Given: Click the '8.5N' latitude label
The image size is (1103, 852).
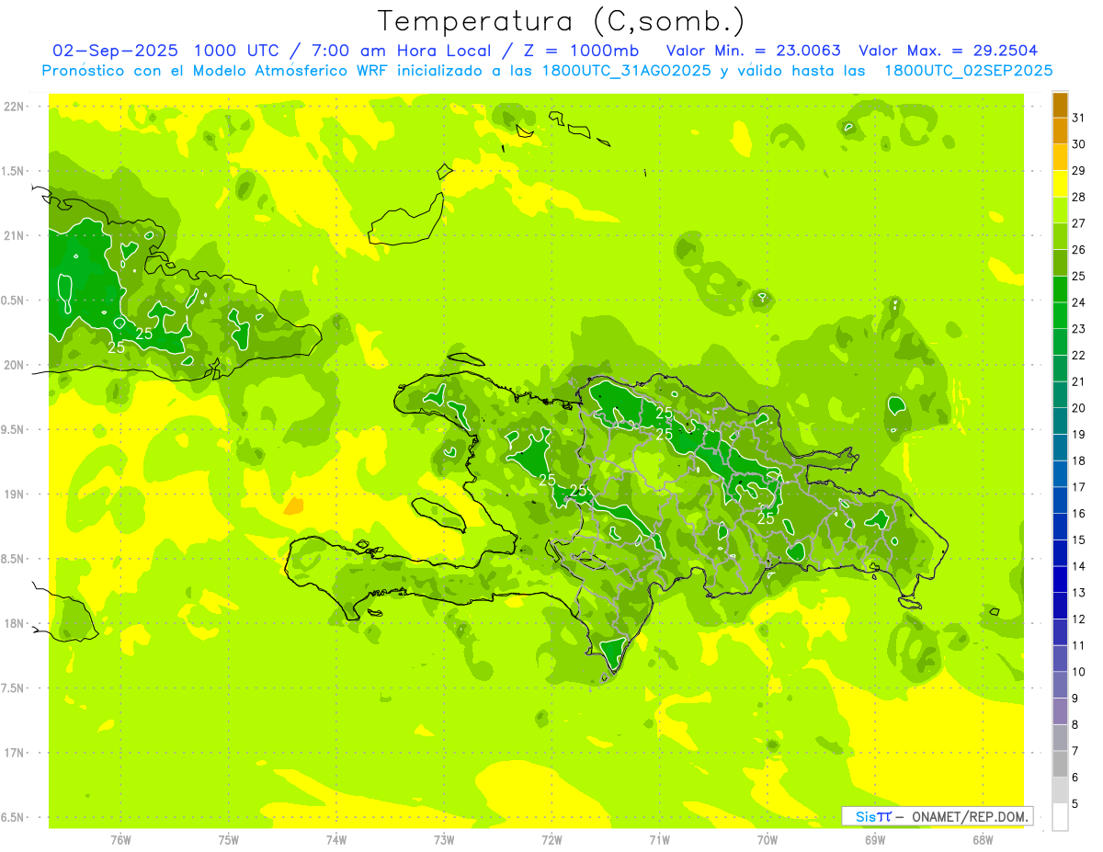Looking at the screenshot, I should pyautogui.click(x=14, y=559).
